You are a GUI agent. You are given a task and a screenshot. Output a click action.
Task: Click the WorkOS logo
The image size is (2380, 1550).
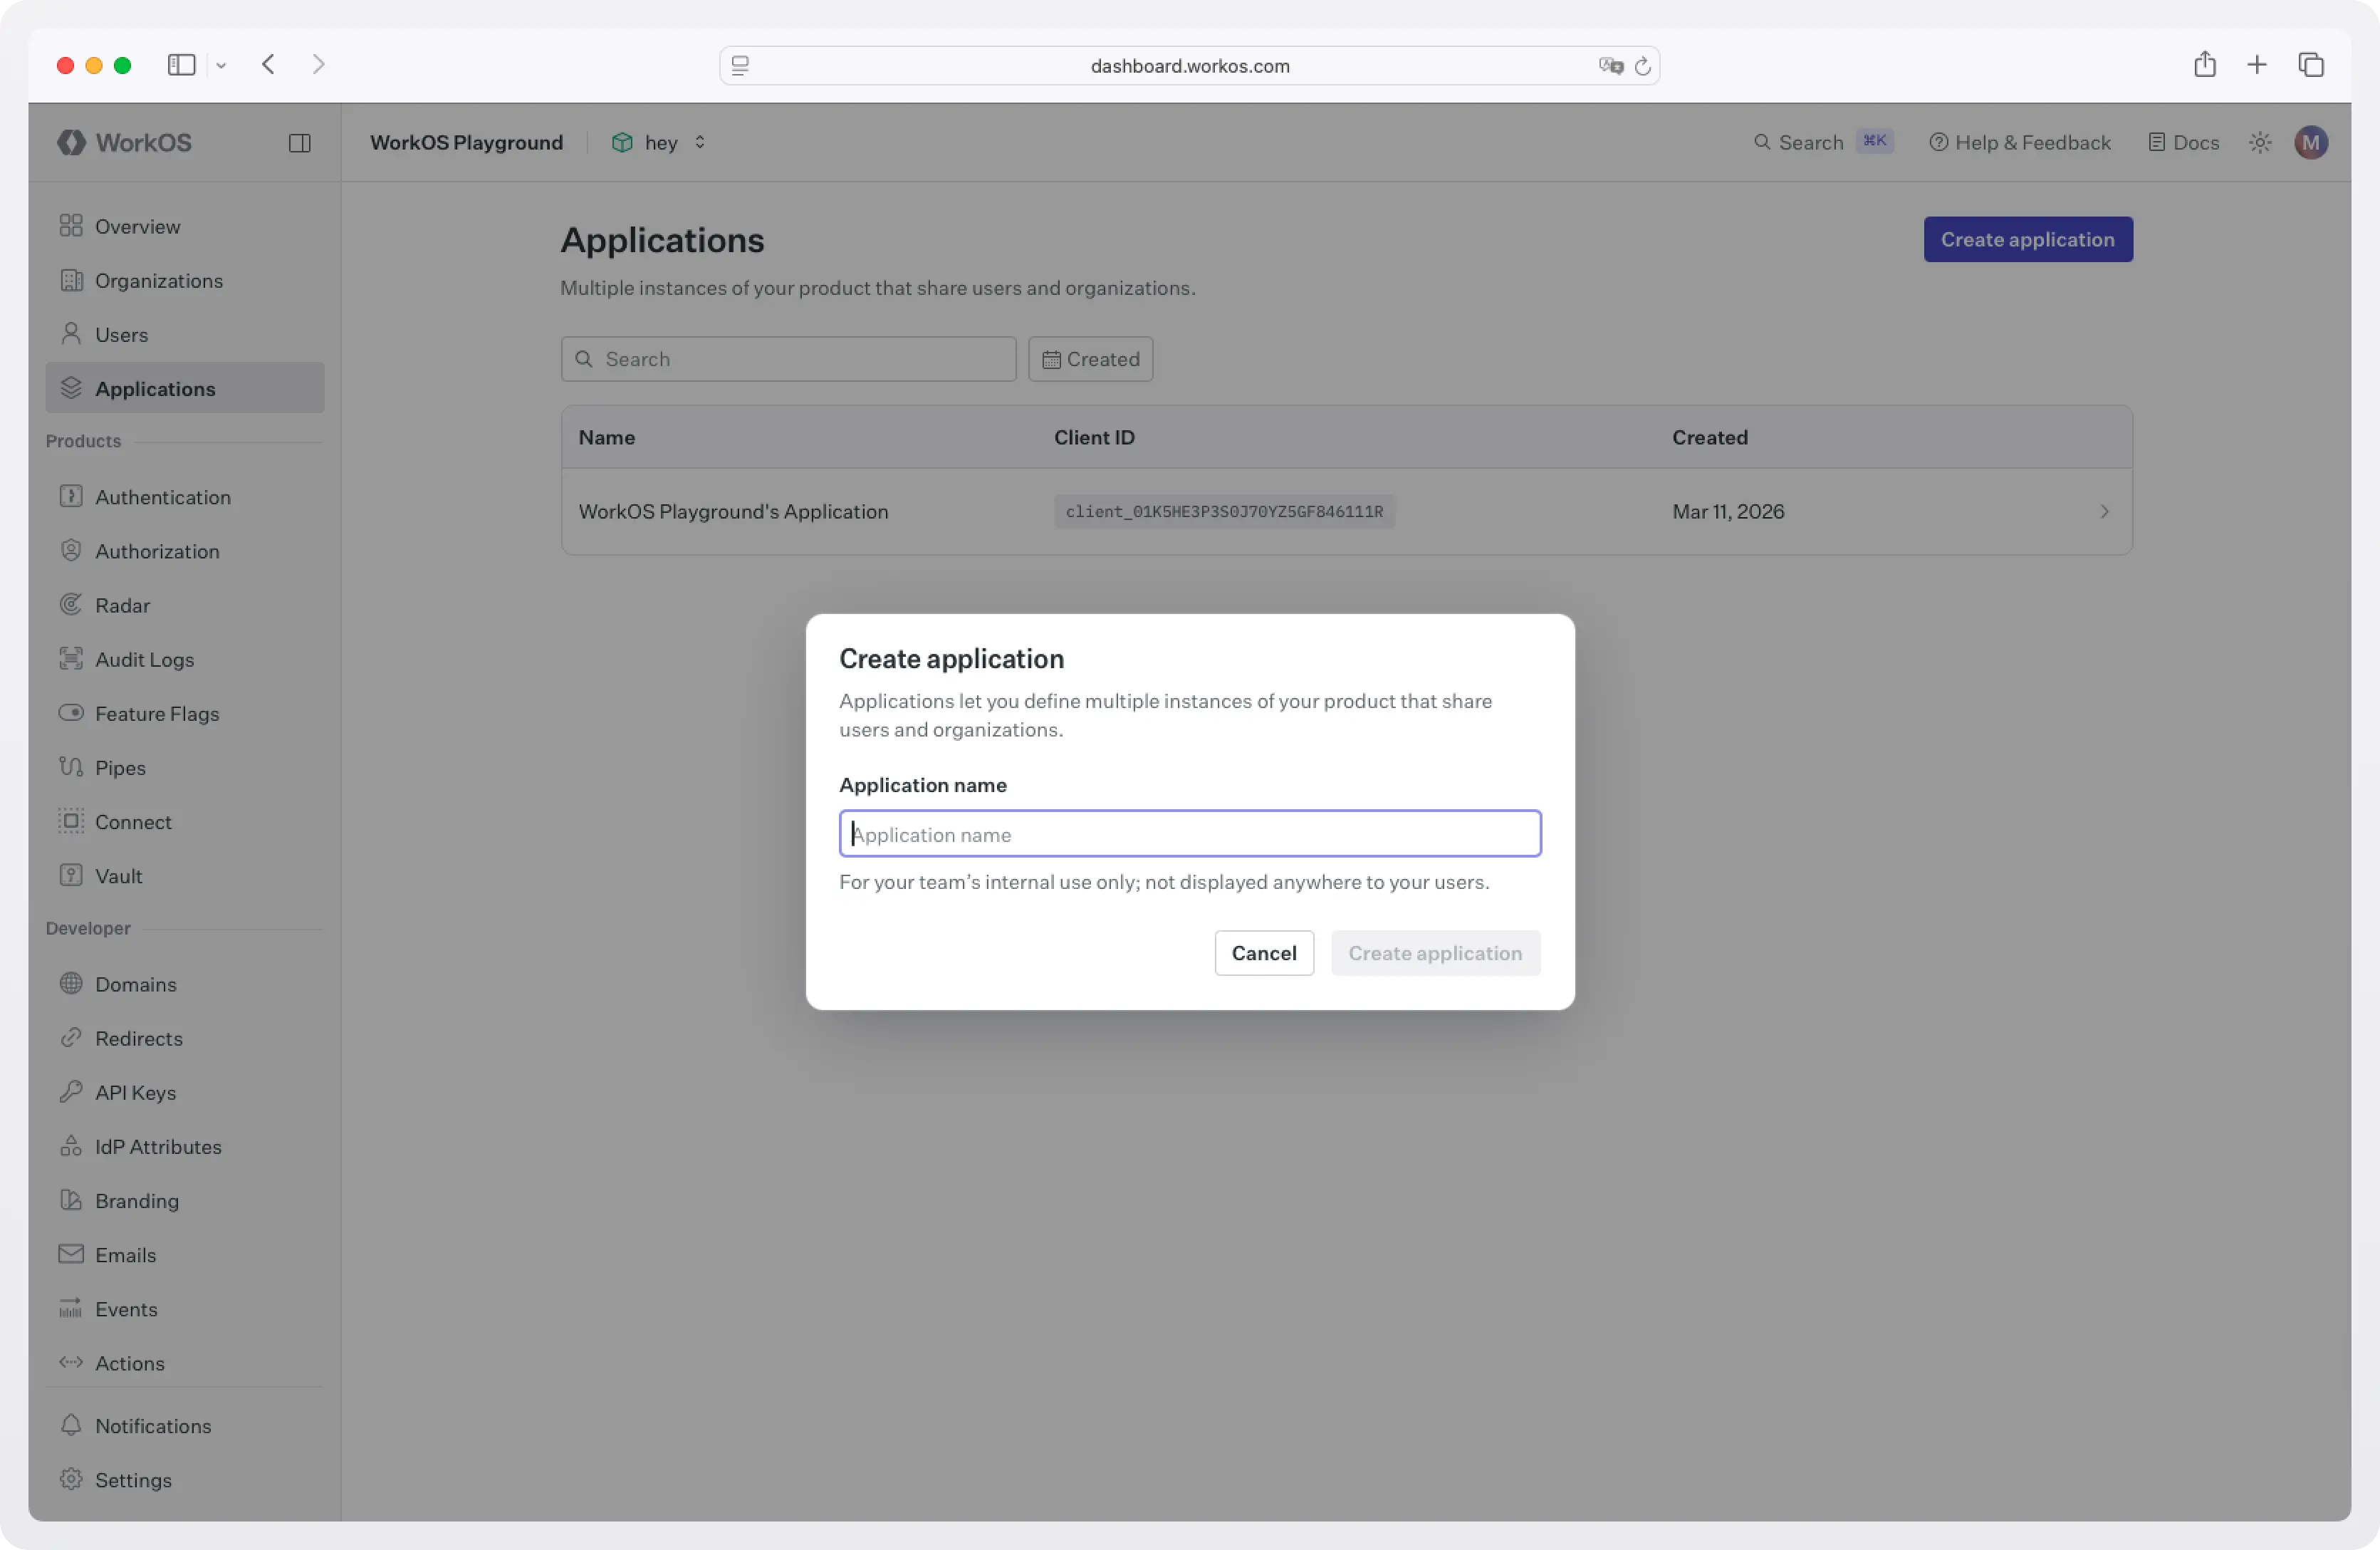(x=124, y=142)
